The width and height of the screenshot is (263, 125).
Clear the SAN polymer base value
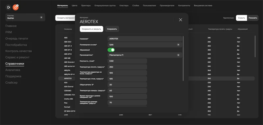pos(178,45)
